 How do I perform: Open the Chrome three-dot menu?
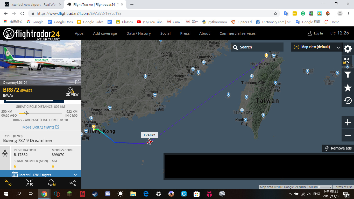point(349,13)
